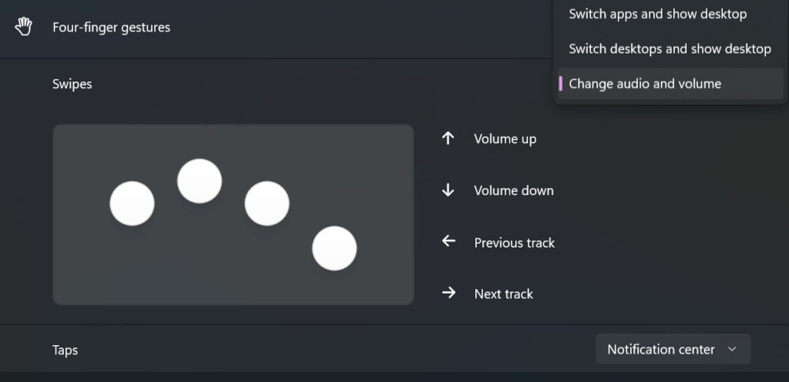Click the lowest finger dot in touchpad preview

click(334, 248)
